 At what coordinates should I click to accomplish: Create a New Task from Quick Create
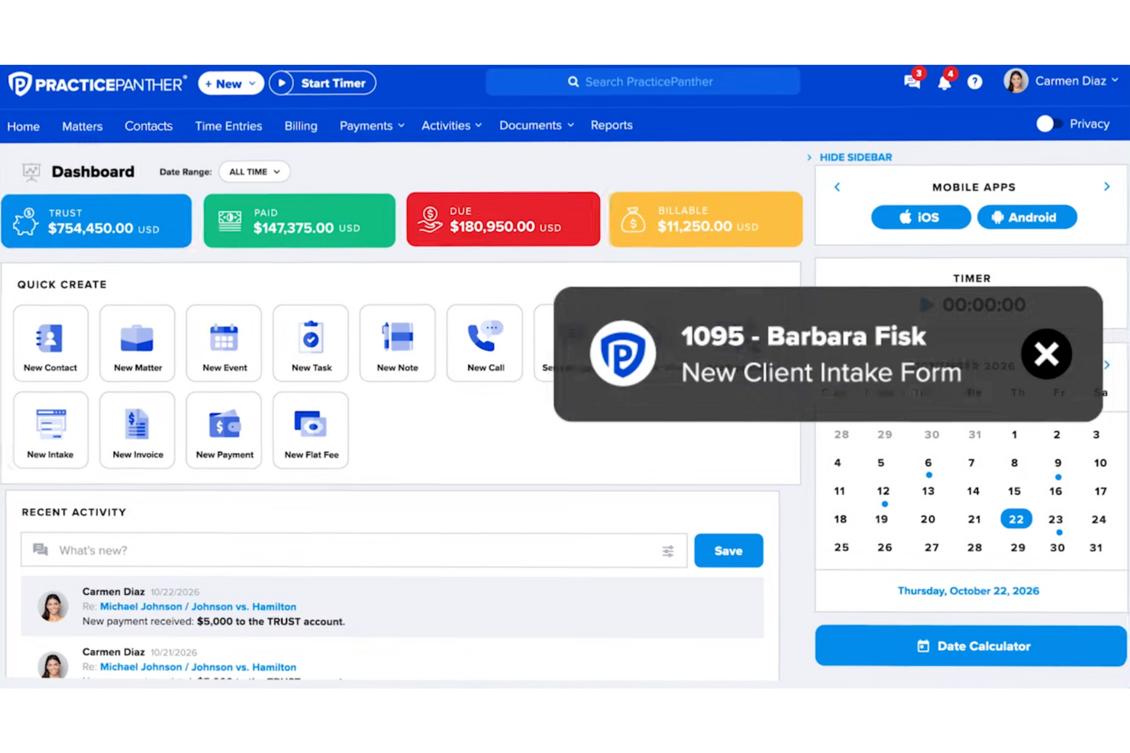point(310,343)
